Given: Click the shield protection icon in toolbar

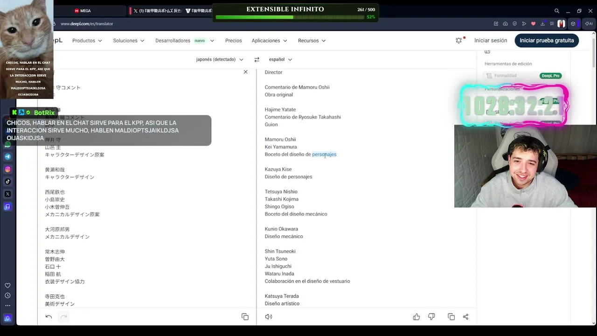Looking at the screenshot, I should pyautogui.click(x=514, y=24).
